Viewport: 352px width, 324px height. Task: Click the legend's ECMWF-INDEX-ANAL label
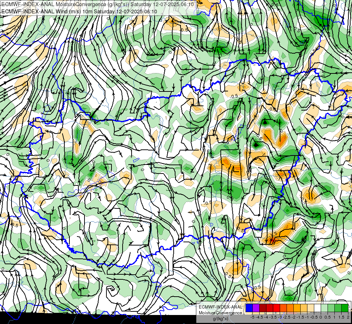[x=221, y=307]
